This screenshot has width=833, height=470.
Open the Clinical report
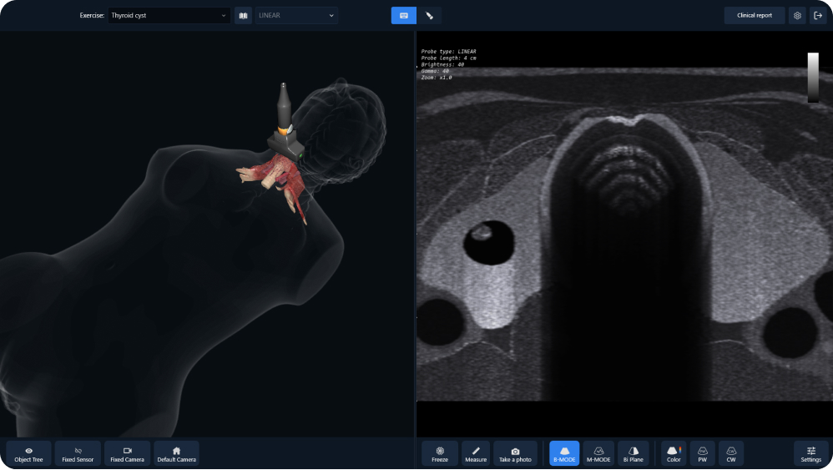coord(755,15)
